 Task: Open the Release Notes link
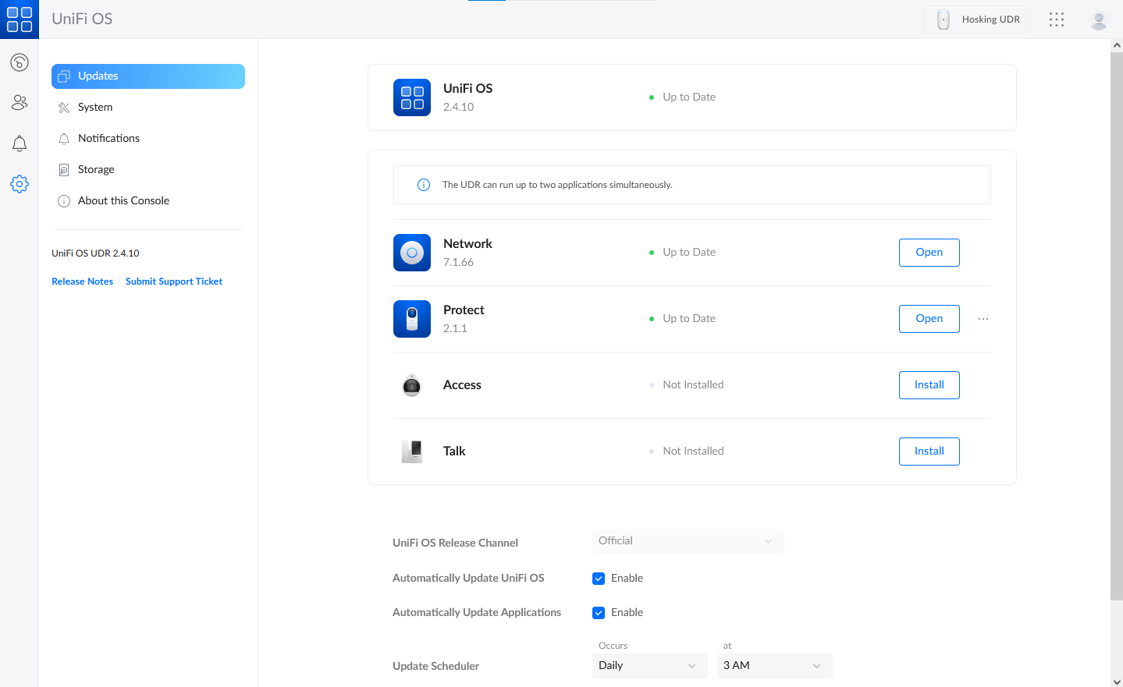[x=82, y=282]
